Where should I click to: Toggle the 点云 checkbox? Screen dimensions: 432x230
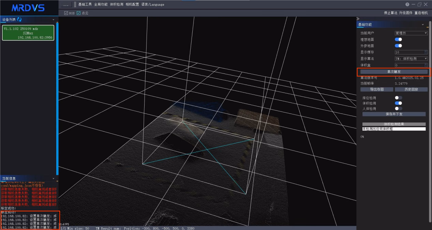[78, 13]
